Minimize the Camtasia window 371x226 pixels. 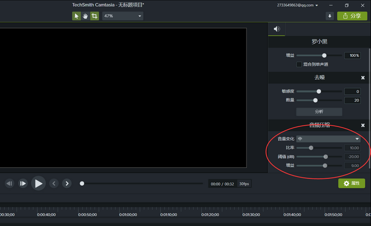(x=331, y=5)
